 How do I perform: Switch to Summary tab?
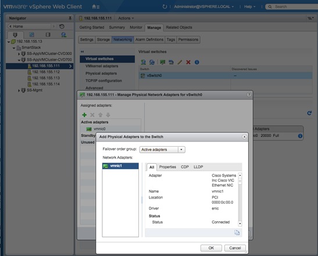pyautogui.click(x=117, y=27)
